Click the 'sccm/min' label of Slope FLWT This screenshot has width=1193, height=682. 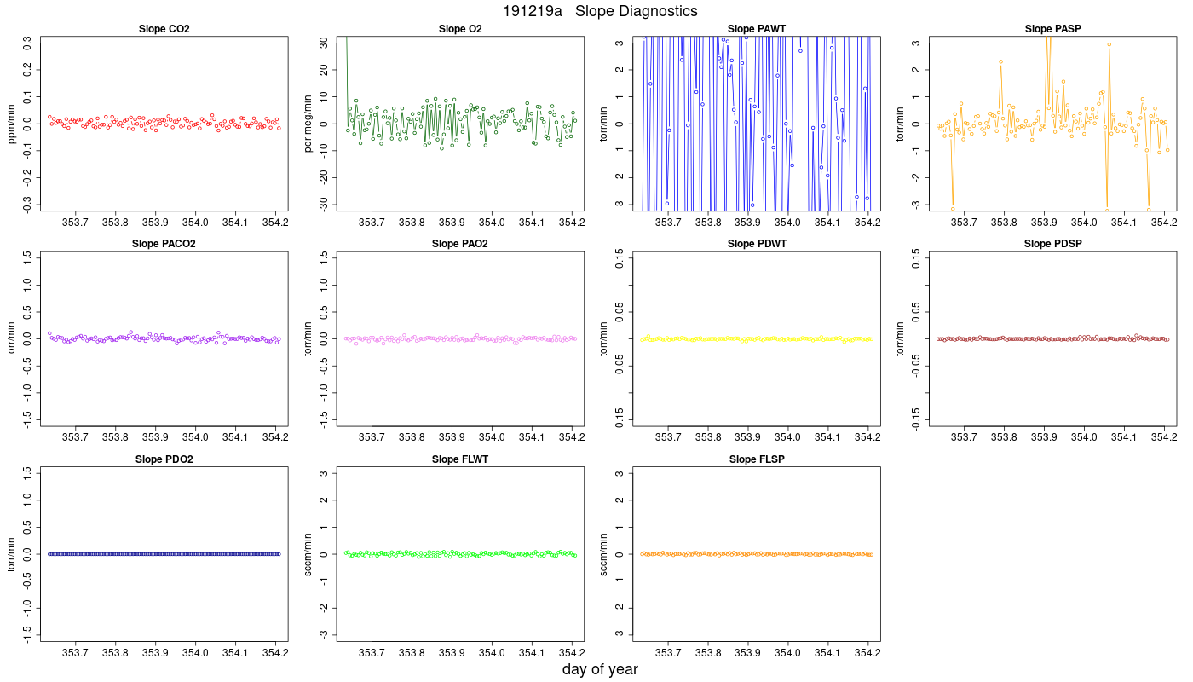[308, 554]
